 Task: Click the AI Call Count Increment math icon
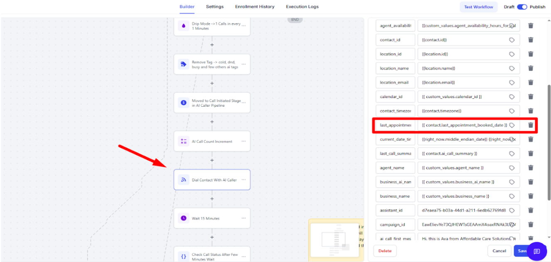(183, 141)
